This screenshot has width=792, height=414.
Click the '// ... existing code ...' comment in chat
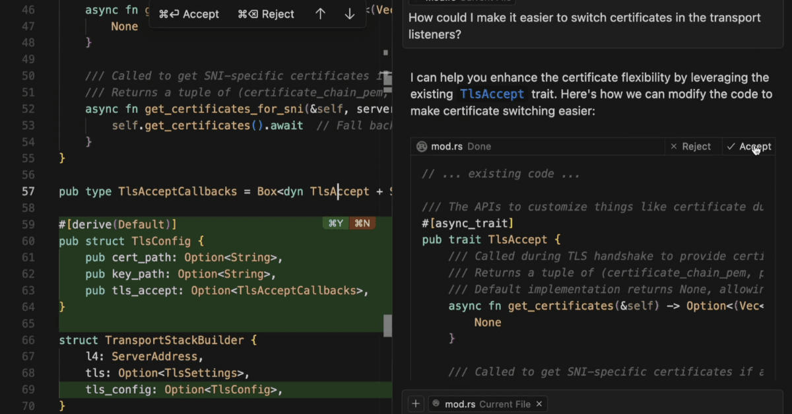pos(502,174)
